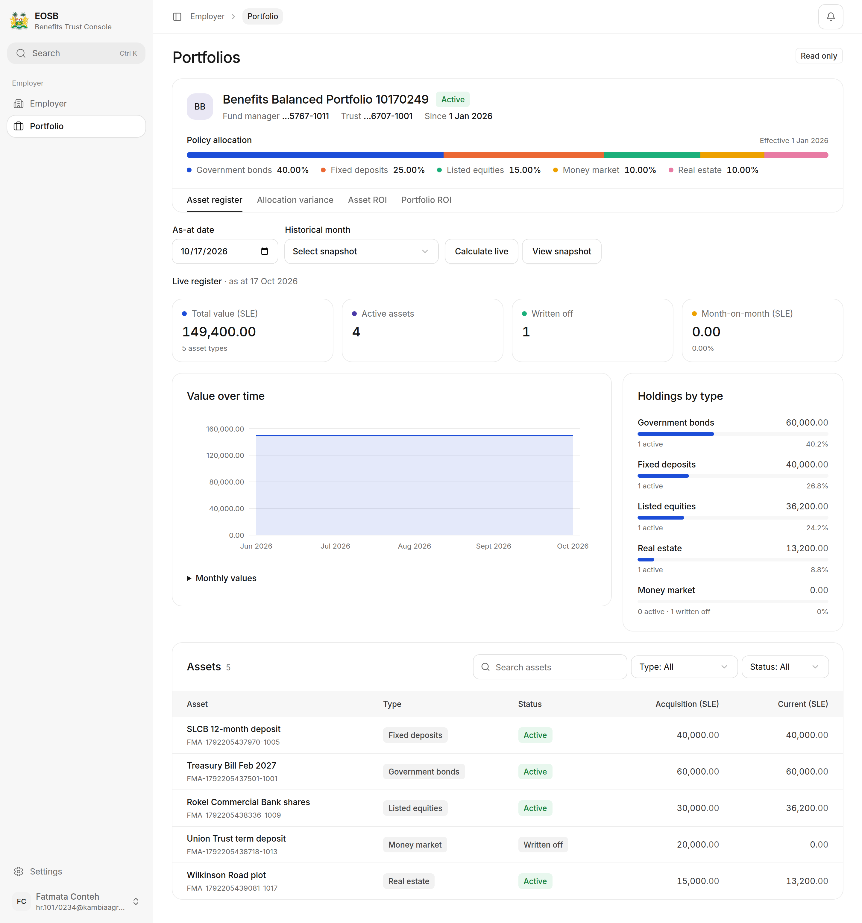Open the calendar picker icon in As-at date
The width and height of the screenshot is (862, 923).
point(265,251)
